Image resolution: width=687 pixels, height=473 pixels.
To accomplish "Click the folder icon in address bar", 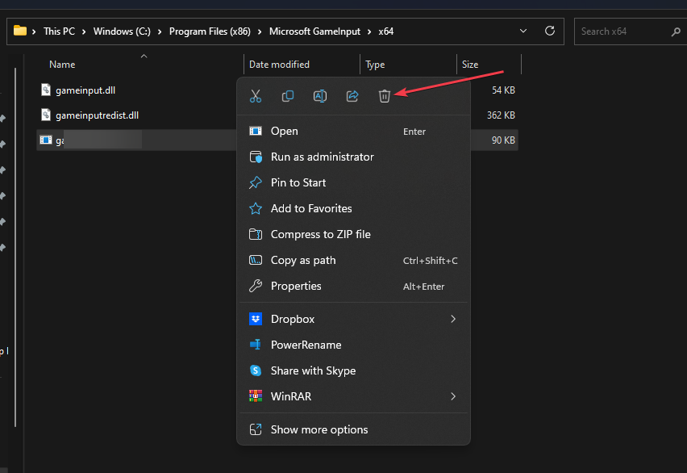I will point(19,31).
